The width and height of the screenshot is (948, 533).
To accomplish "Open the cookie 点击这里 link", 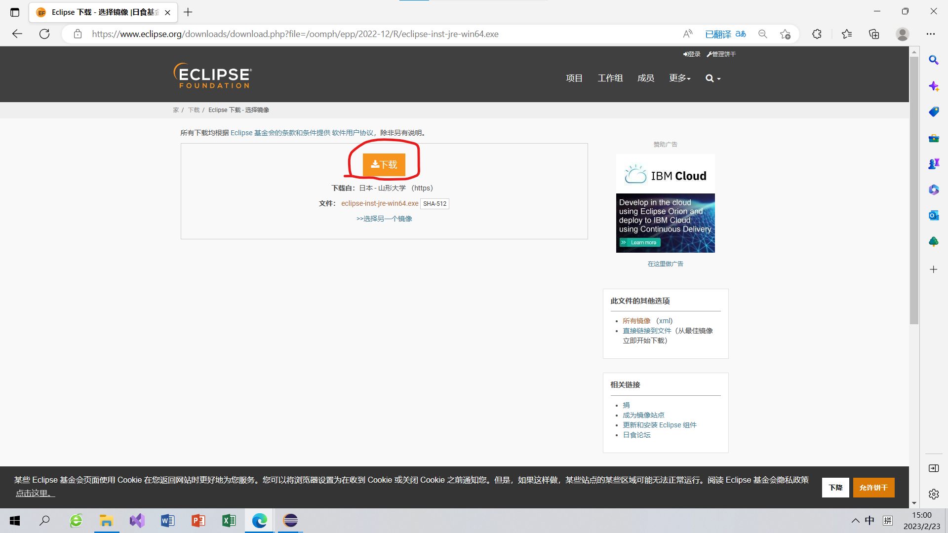I will point(35,493).
